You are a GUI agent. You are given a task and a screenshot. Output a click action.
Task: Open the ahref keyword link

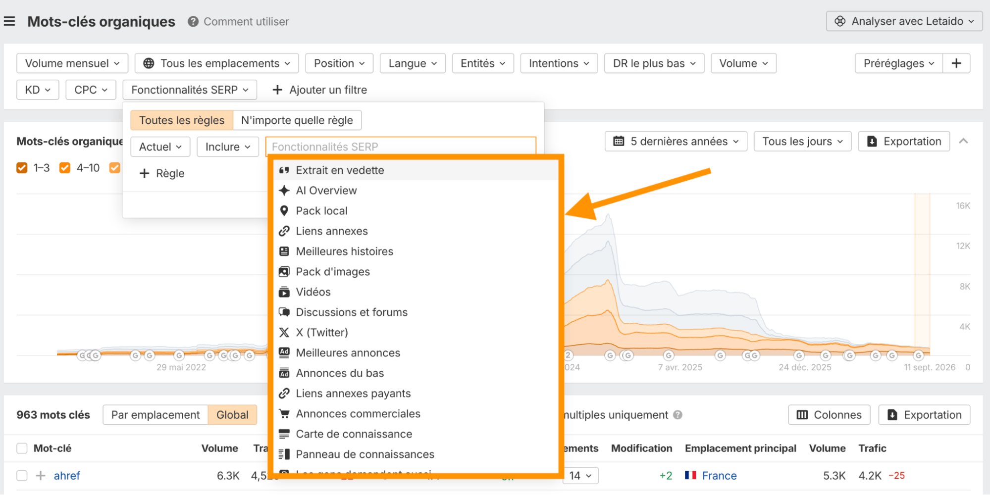point(67,476)
